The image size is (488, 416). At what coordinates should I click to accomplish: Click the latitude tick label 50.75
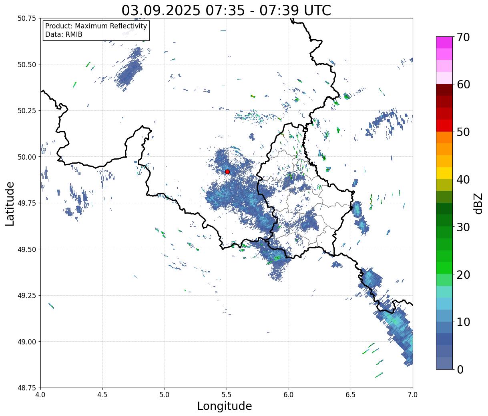pyautogui.click(x=27, y=18)
